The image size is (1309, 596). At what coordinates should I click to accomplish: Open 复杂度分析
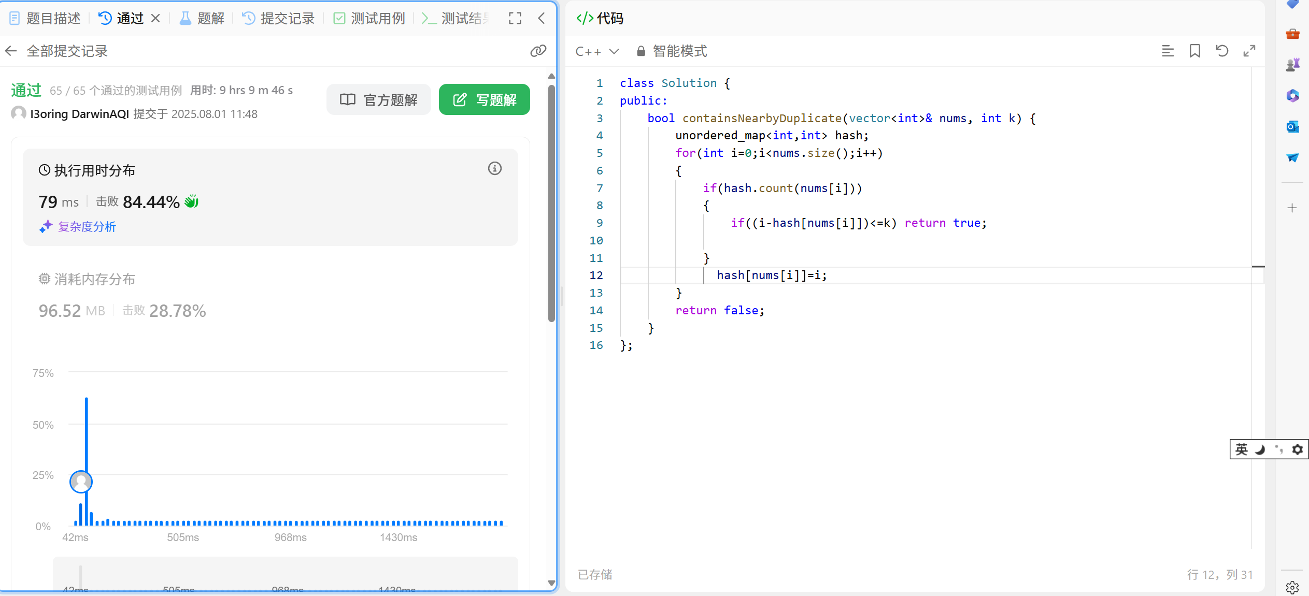[x=78, y=227]
